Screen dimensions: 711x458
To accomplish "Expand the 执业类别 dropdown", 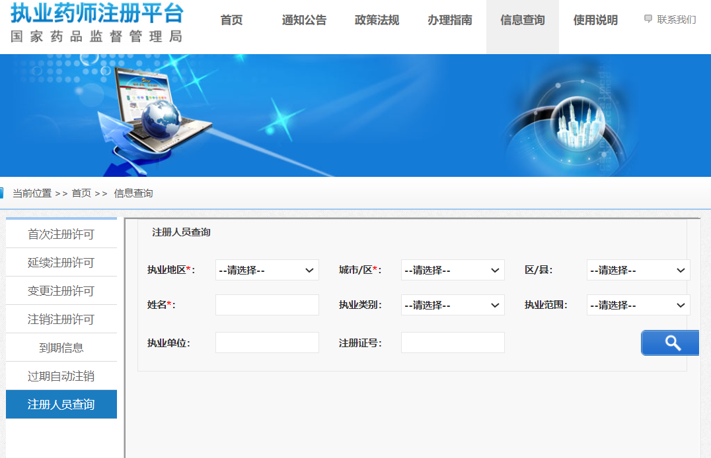I will [x=453, y=305].
